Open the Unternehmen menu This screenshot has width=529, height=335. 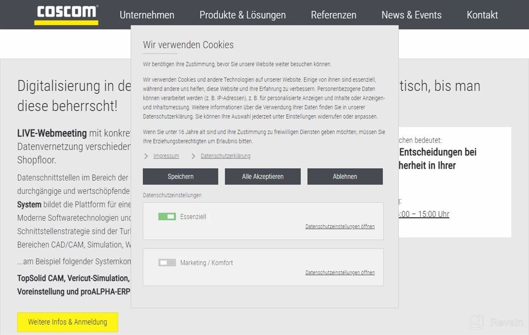coord(147,15)
